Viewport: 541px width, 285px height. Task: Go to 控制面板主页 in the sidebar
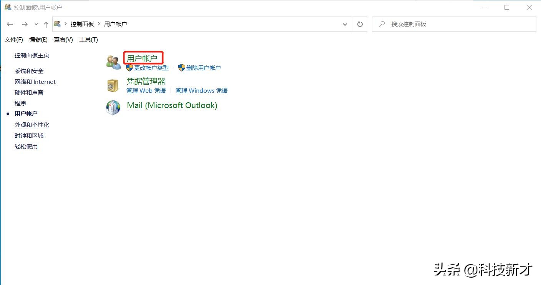point(32,55)
